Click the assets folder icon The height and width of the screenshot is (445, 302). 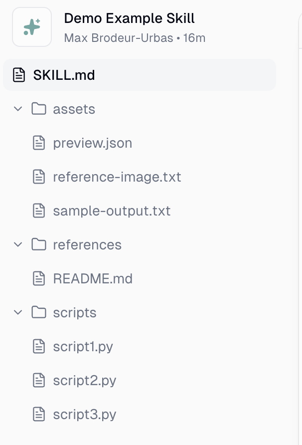(39, 109)
